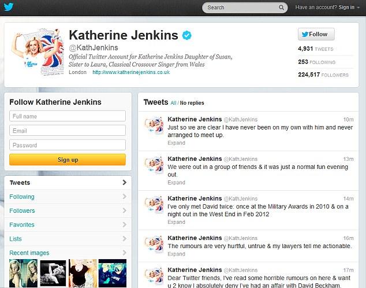The image size is (366, 288).
Task: Open the fourth blue-toned recent image
Action: pos(113,273)
